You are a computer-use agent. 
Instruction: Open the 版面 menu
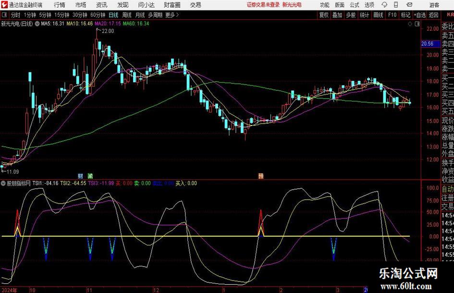coord(339,5)
